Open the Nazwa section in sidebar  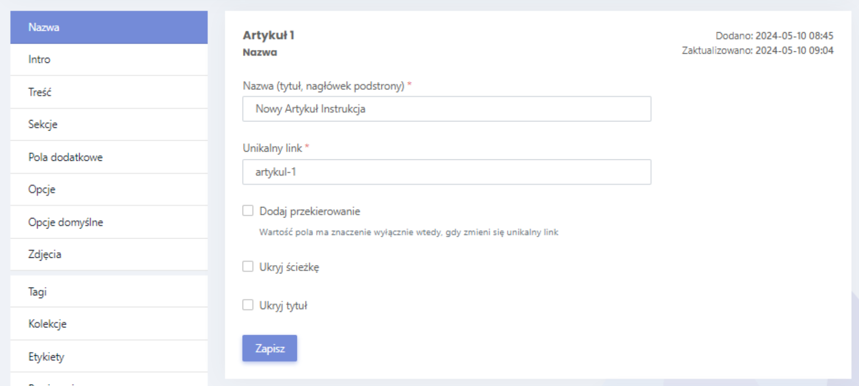[x=109, y=27]
